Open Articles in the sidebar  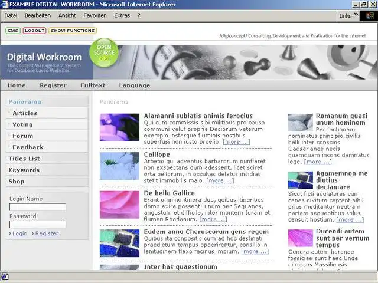pyautogui.click(x=47, y=113)
